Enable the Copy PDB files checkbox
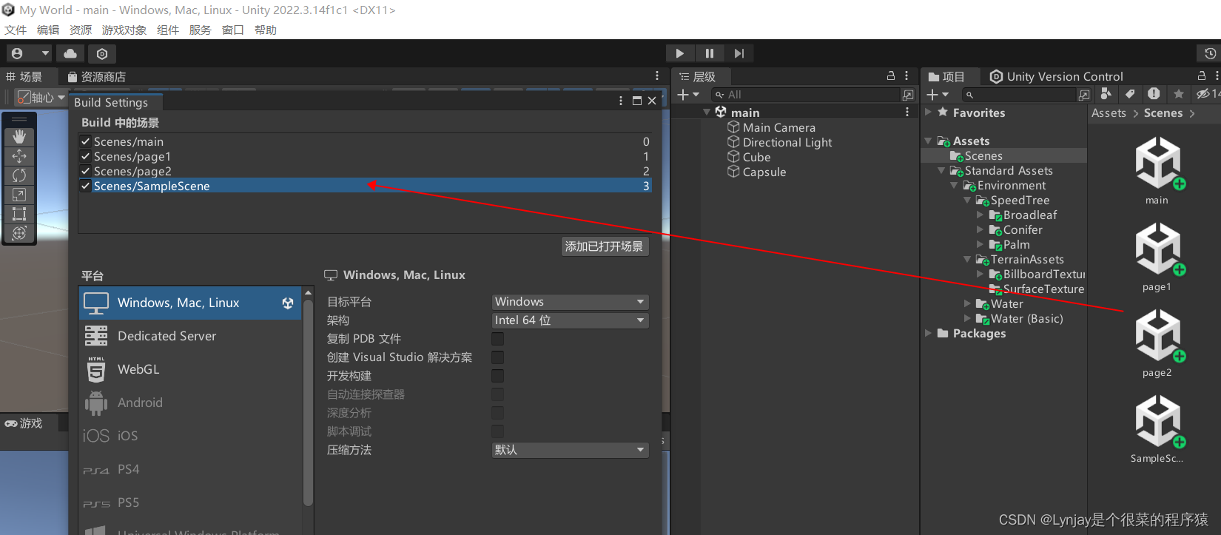Image resolution: width=1221 pixels, height=535 pixels. pyautogui.click(x=498, y=339)
